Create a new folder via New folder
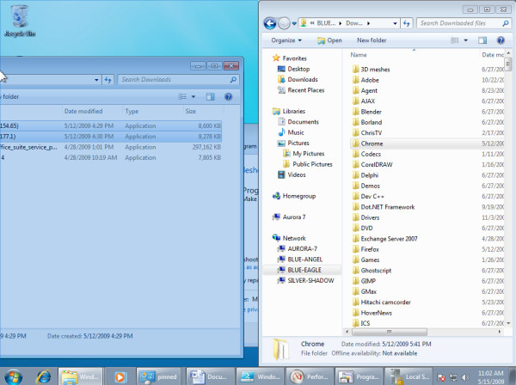Viewport: 516px width, 385px height. [372, 40]
